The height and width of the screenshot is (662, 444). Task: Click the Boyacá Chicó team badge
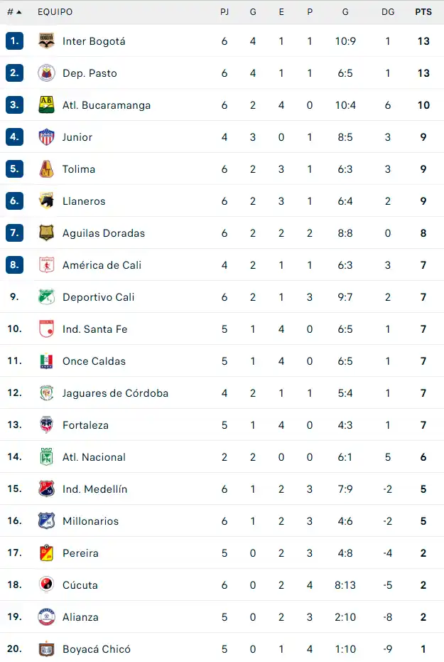click(x=46, y=648)
